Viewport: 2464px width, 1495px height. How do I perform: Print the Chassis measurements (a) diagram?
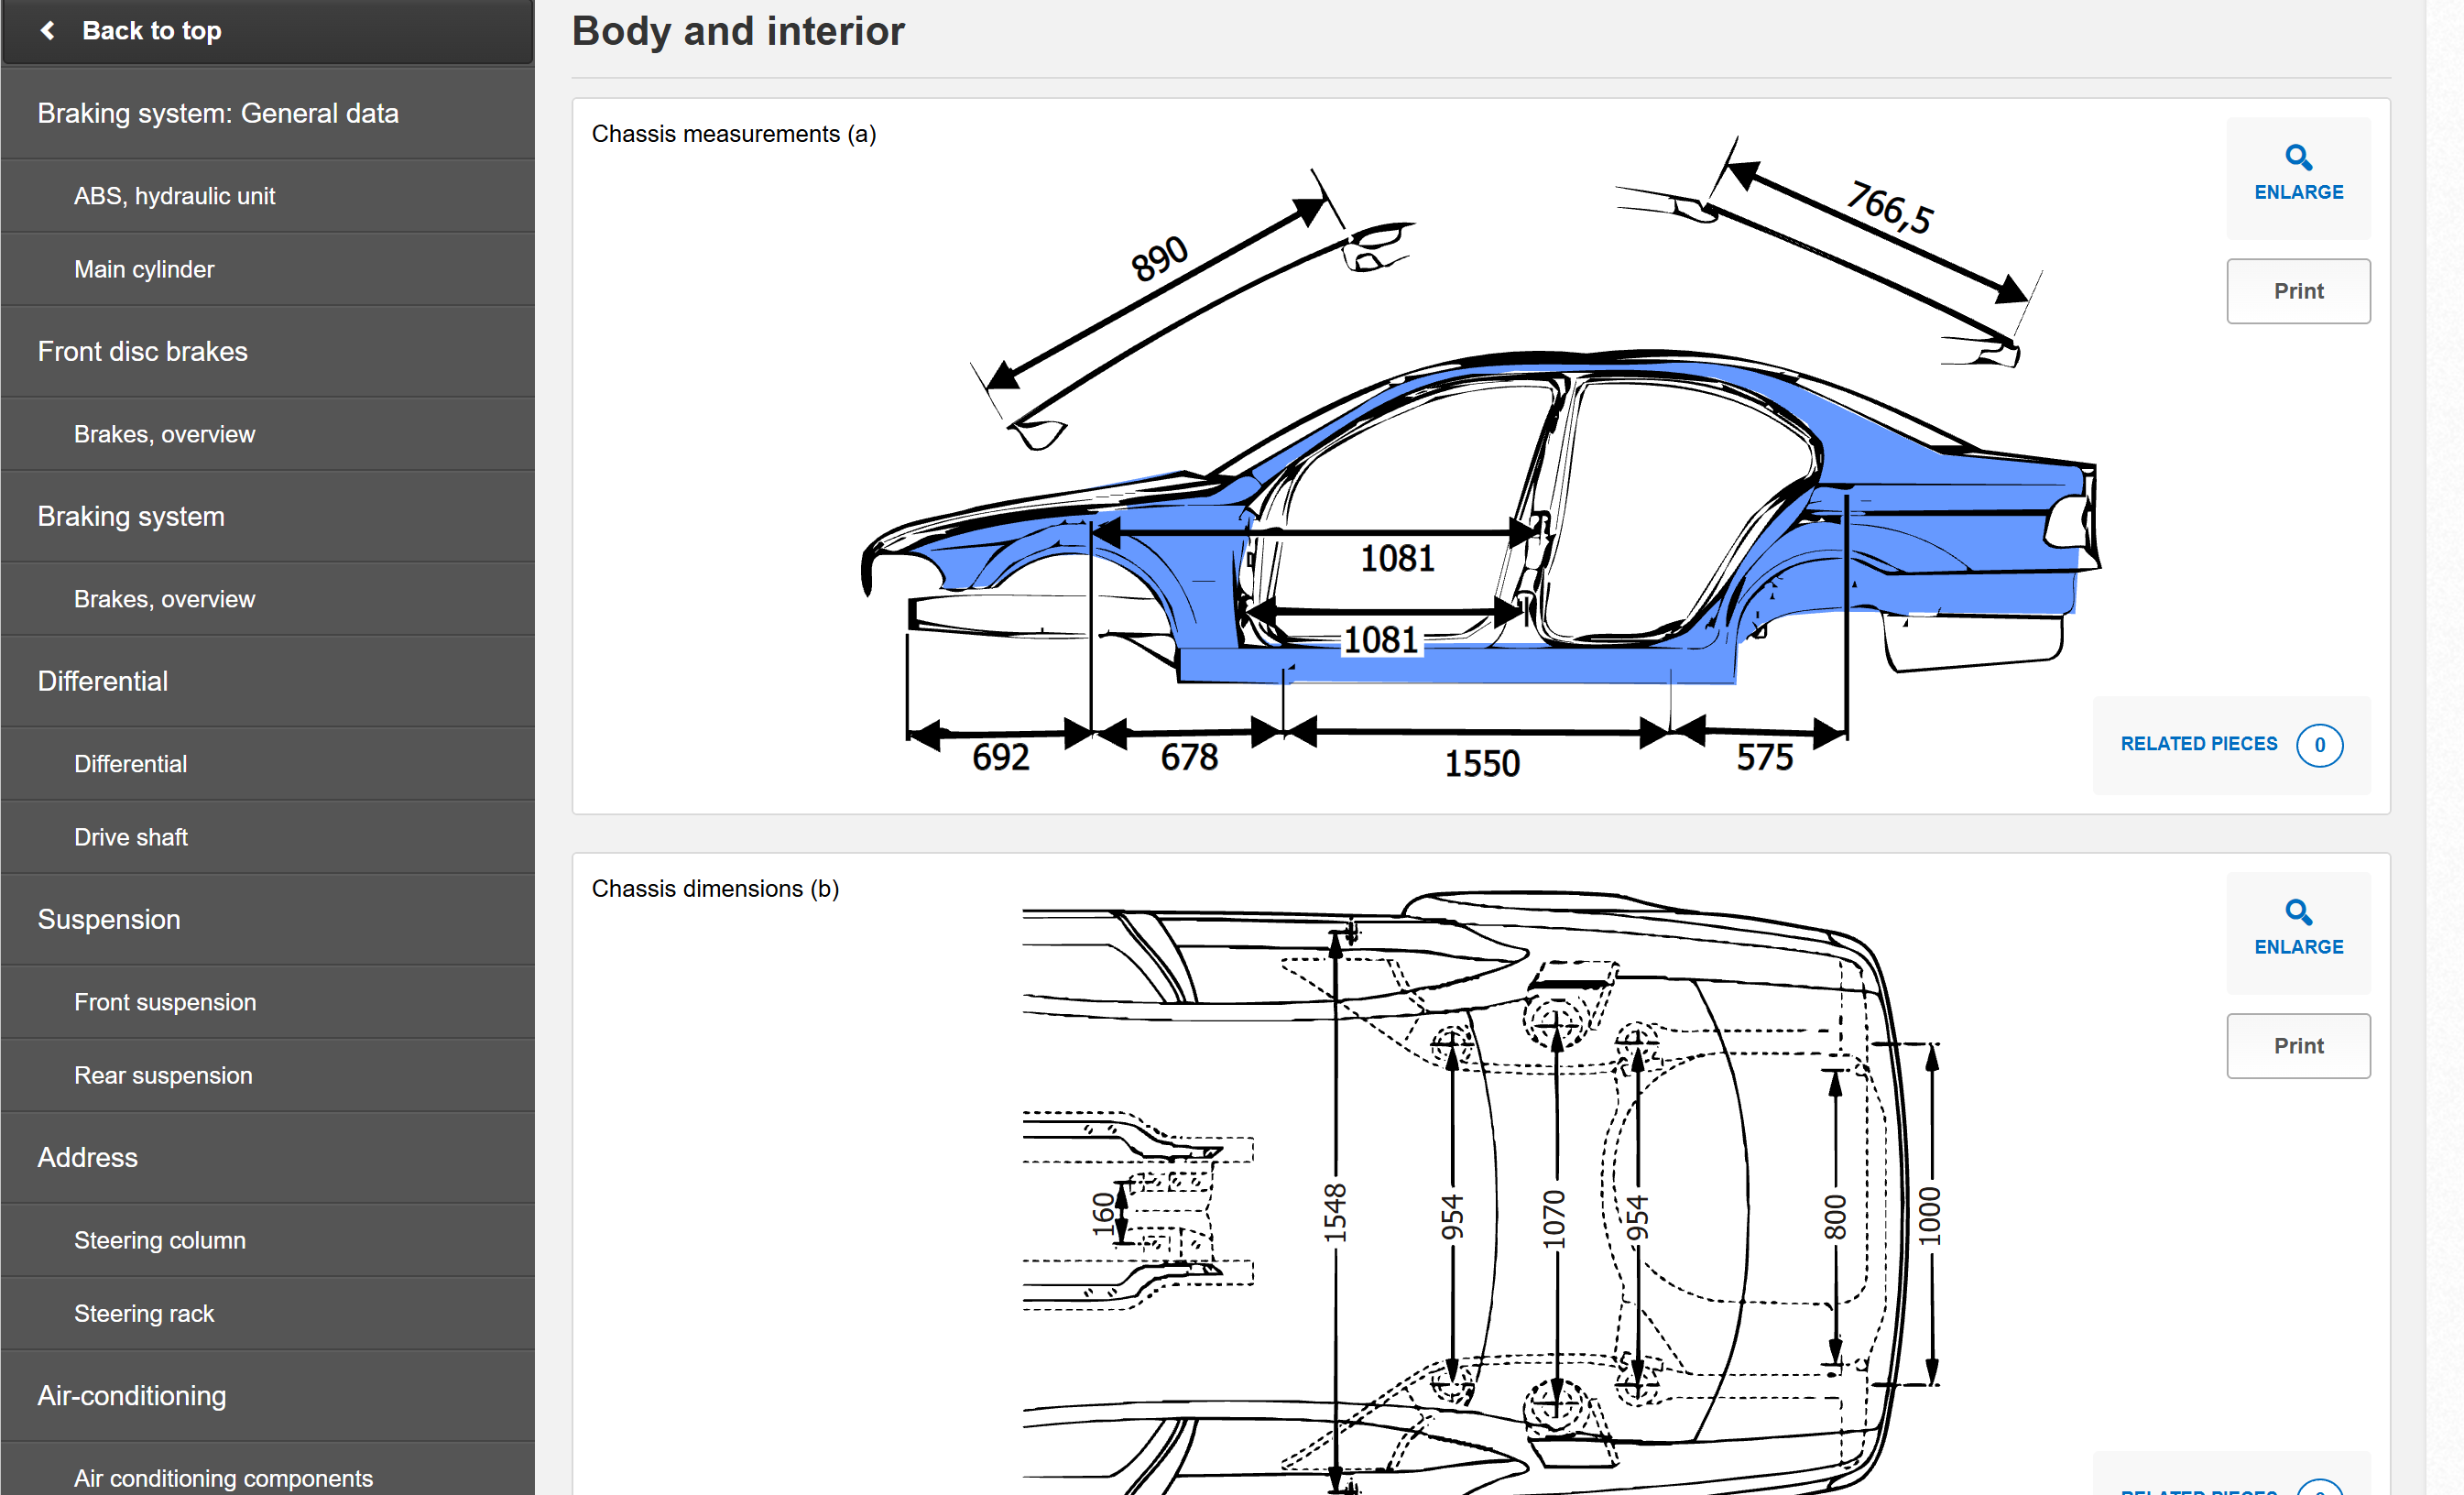pos(2298,291)
